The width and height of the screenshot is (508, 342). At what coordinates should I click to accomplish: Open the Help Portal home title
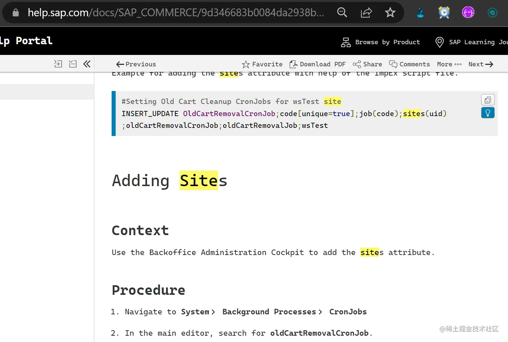26,41
